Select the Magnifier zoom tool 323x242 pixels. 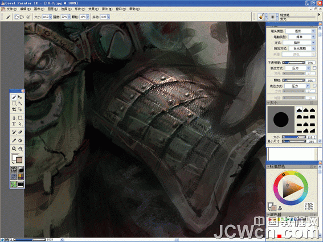point(14,149)
